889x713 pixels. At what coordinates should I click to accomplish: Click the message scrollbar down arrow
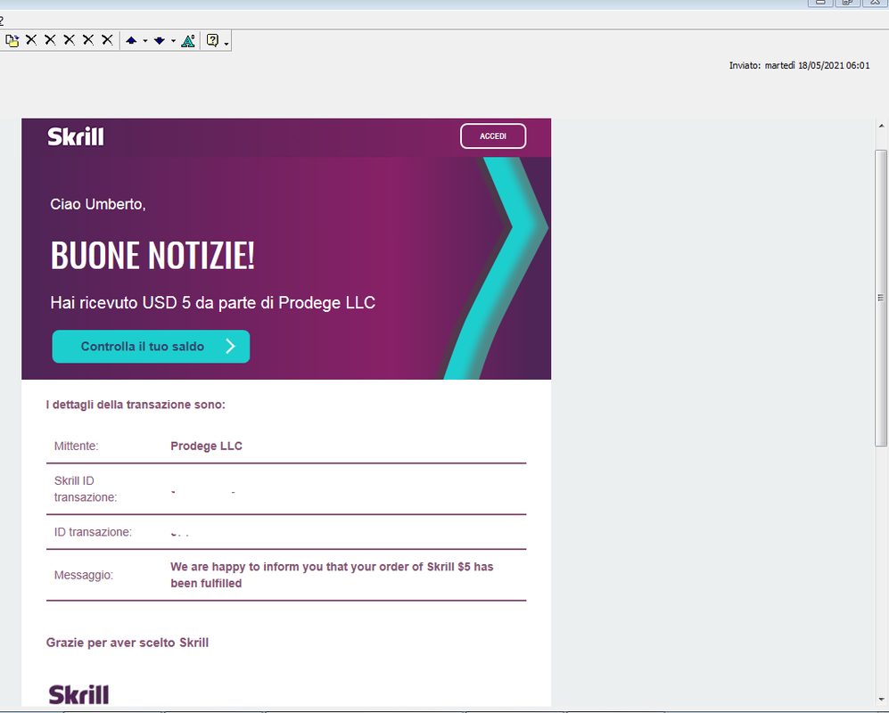point(881,700)
